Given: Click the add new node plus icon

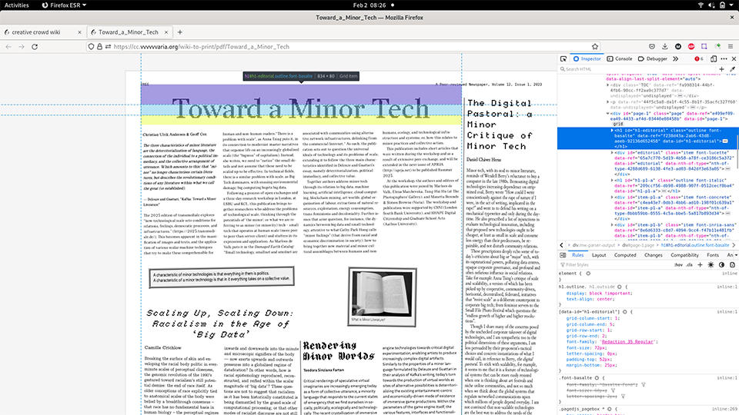Looking at the screenshot, I should [721, 69].
